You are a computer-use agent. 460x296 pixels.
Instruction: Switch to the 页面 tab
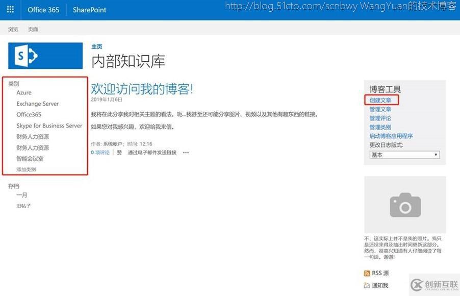pos(33,29)
